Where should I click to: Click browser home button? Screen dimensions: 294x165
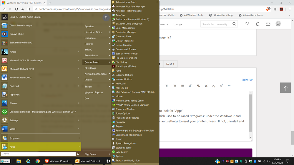(x=22, y=9)
